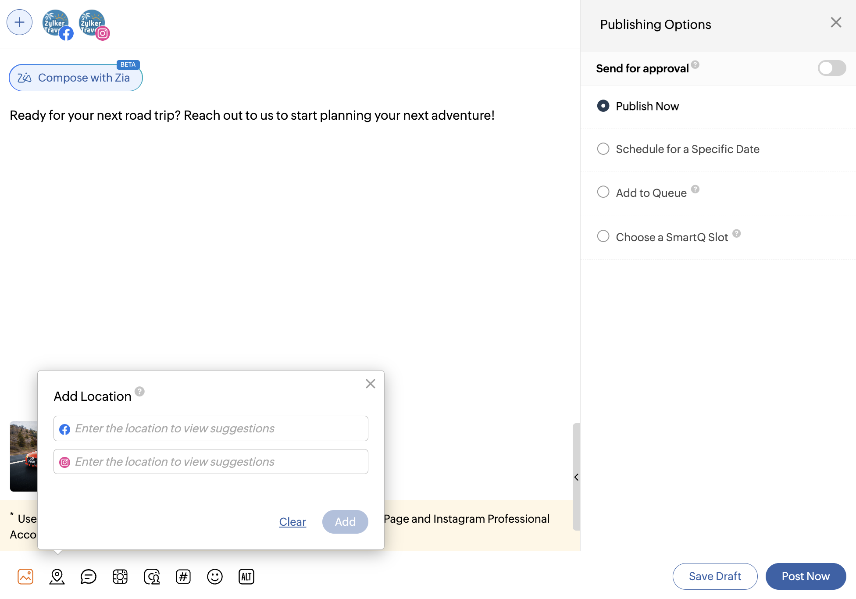Close the Add Location popup
This screenshot has height=599, width=856.
point(371,384)
